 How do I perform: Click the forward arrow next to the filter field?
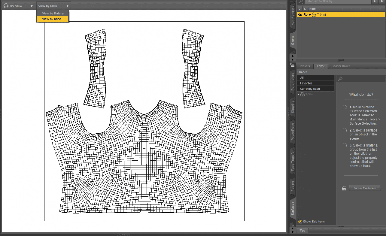pyautogui.click(x=382, y=2)
